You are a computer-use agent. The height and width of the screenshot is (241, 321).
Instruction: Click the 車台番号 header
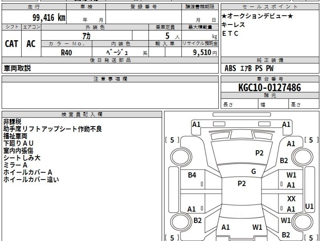pyautogui.click(x=270, y=79)
